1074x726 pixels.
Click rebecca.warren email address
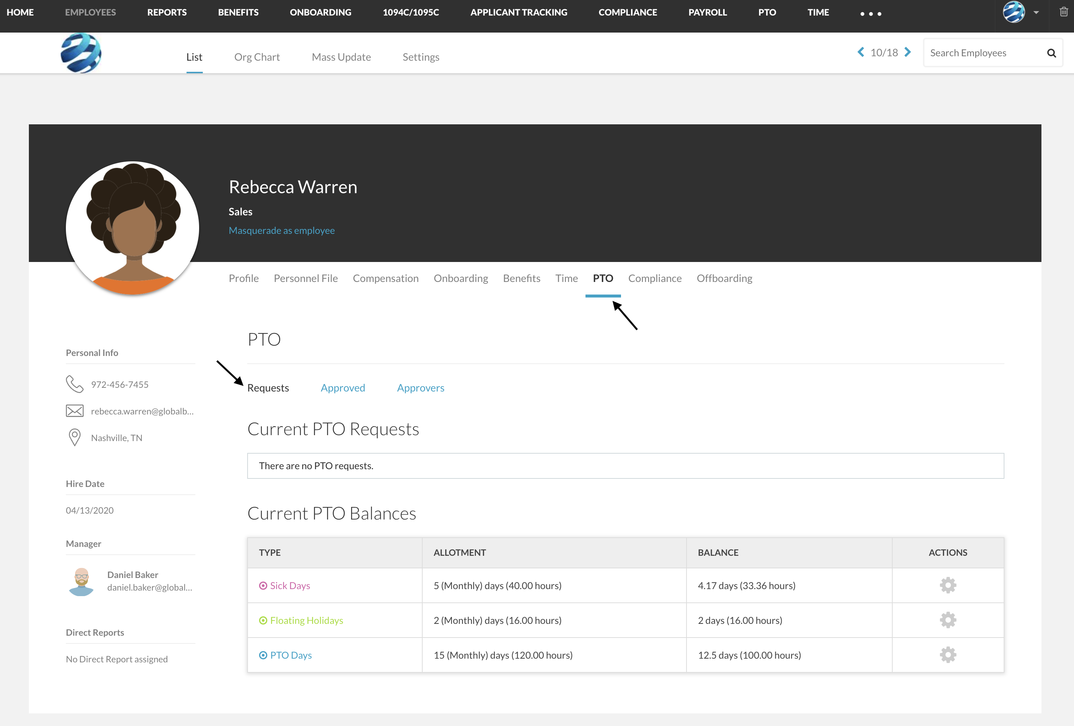[142, 411]
